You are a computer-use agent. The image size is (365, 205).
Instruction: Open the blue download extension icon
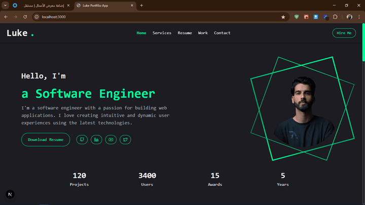tap(316, 17)
